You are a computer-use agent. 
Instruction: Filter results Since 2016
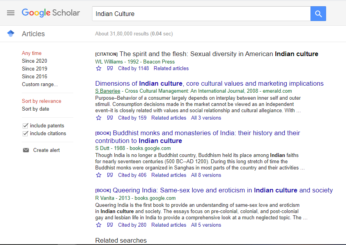click(34, 76)
